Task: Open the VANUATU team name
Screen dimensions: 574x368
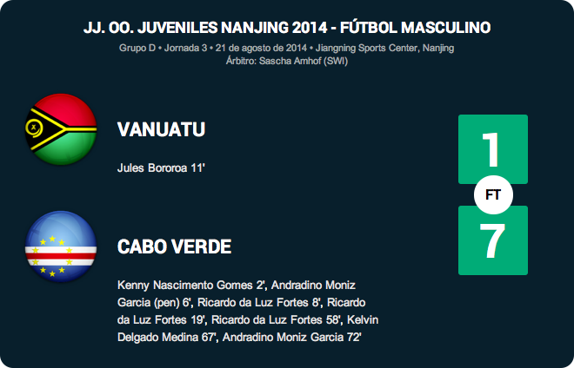Action: tap(162, 129)
